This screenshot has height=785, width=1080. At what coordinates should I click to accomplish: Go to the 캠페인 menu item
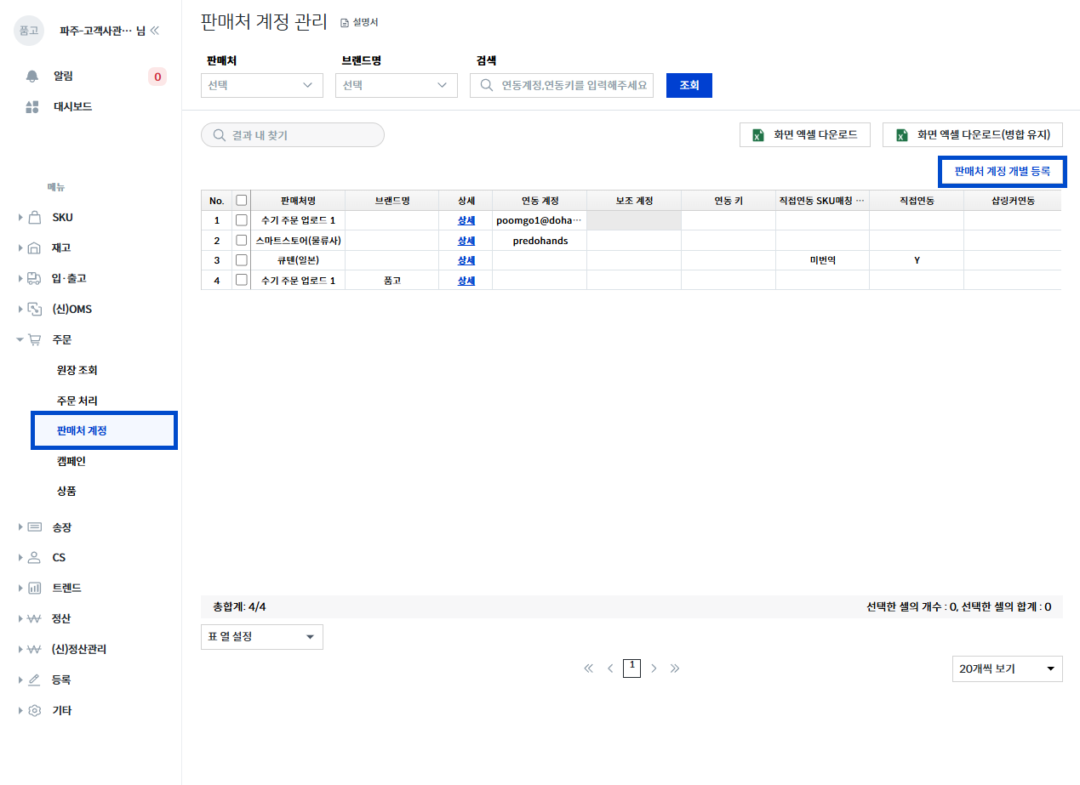[x=71, y=461]
